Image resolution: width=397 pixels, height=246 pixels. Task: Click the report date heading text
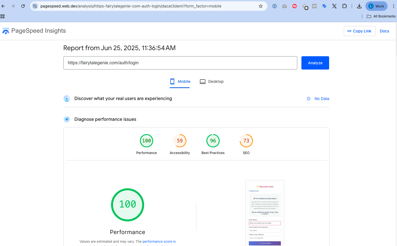(119, 48)
